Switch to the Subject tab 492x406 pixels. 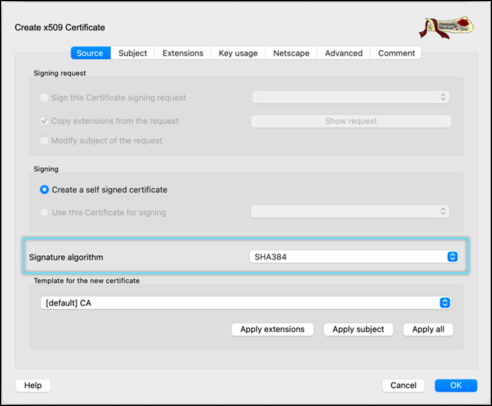(133, 53)
